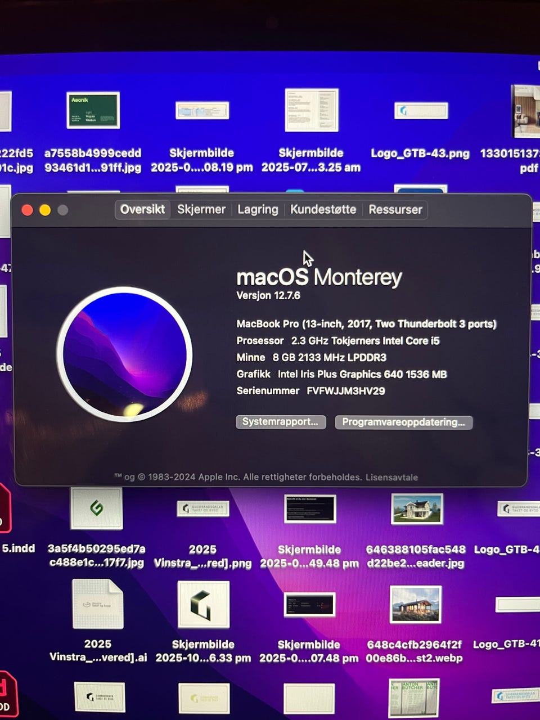Select the 2025 Vinstra_...vered].ai document icon
Screen dimensions: 540x720
tap(98, 604)
